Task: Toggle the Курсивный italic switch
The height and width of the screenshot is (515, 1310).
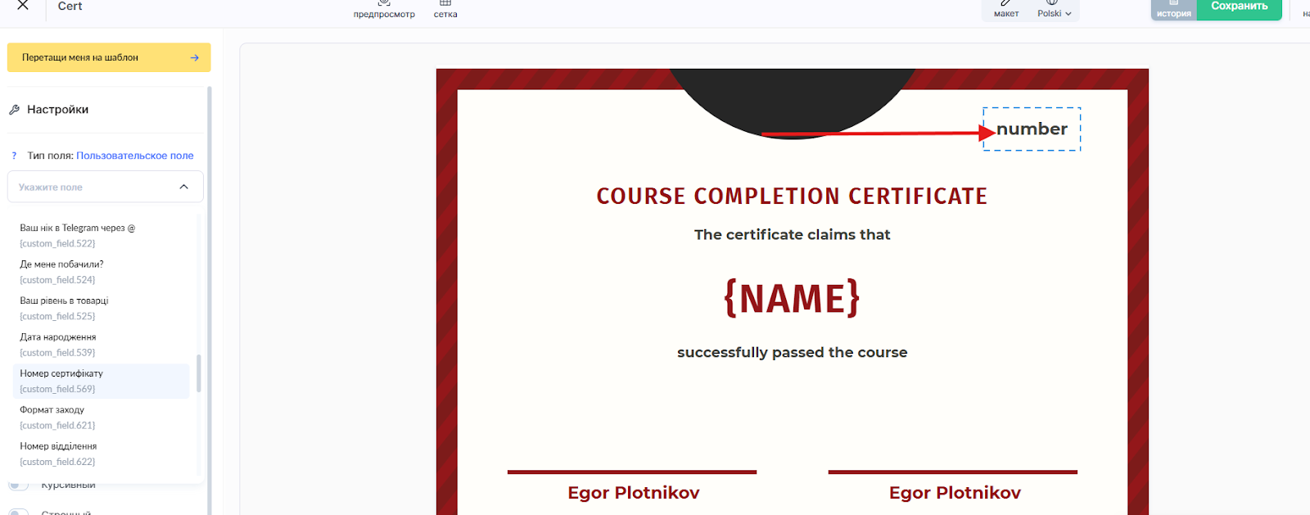Action: pos(18,486)
